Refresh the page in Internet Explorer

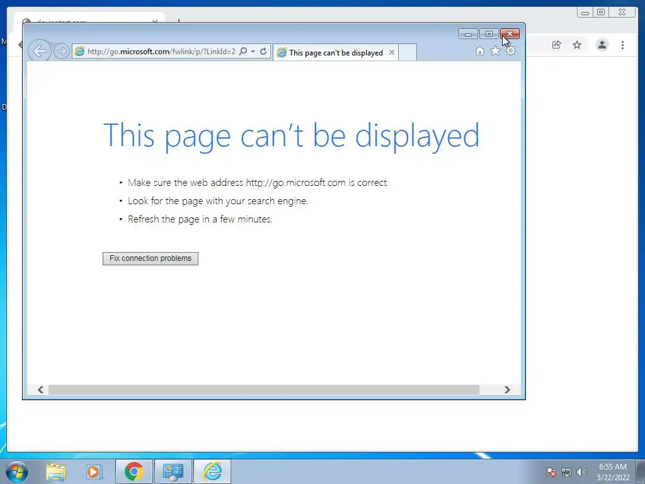pos(263,51)
